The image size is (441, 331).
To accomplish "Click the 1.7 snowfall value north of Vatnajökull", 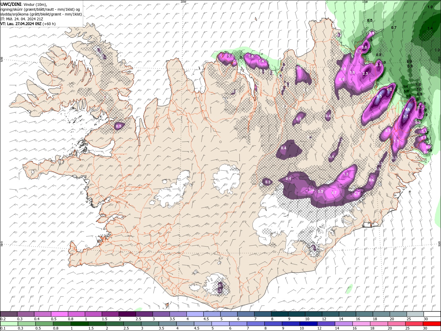I will click(x=334, y=193).
